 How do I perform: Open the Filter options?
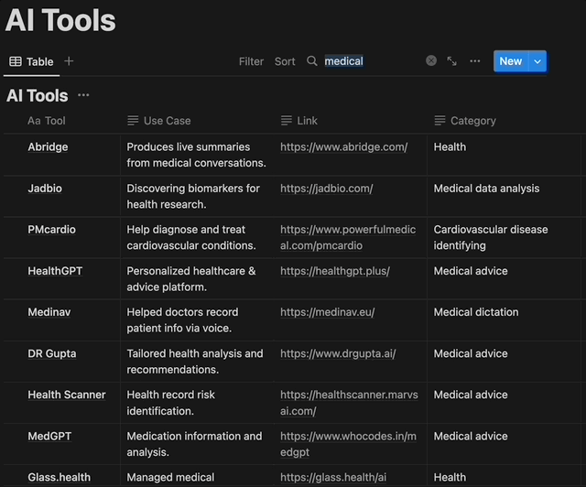pyautogui.click(x=251, y=61)
